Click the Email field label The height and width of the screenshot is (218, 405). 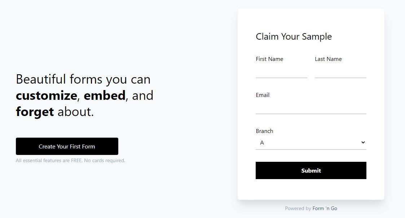click(x=263, y=95)
